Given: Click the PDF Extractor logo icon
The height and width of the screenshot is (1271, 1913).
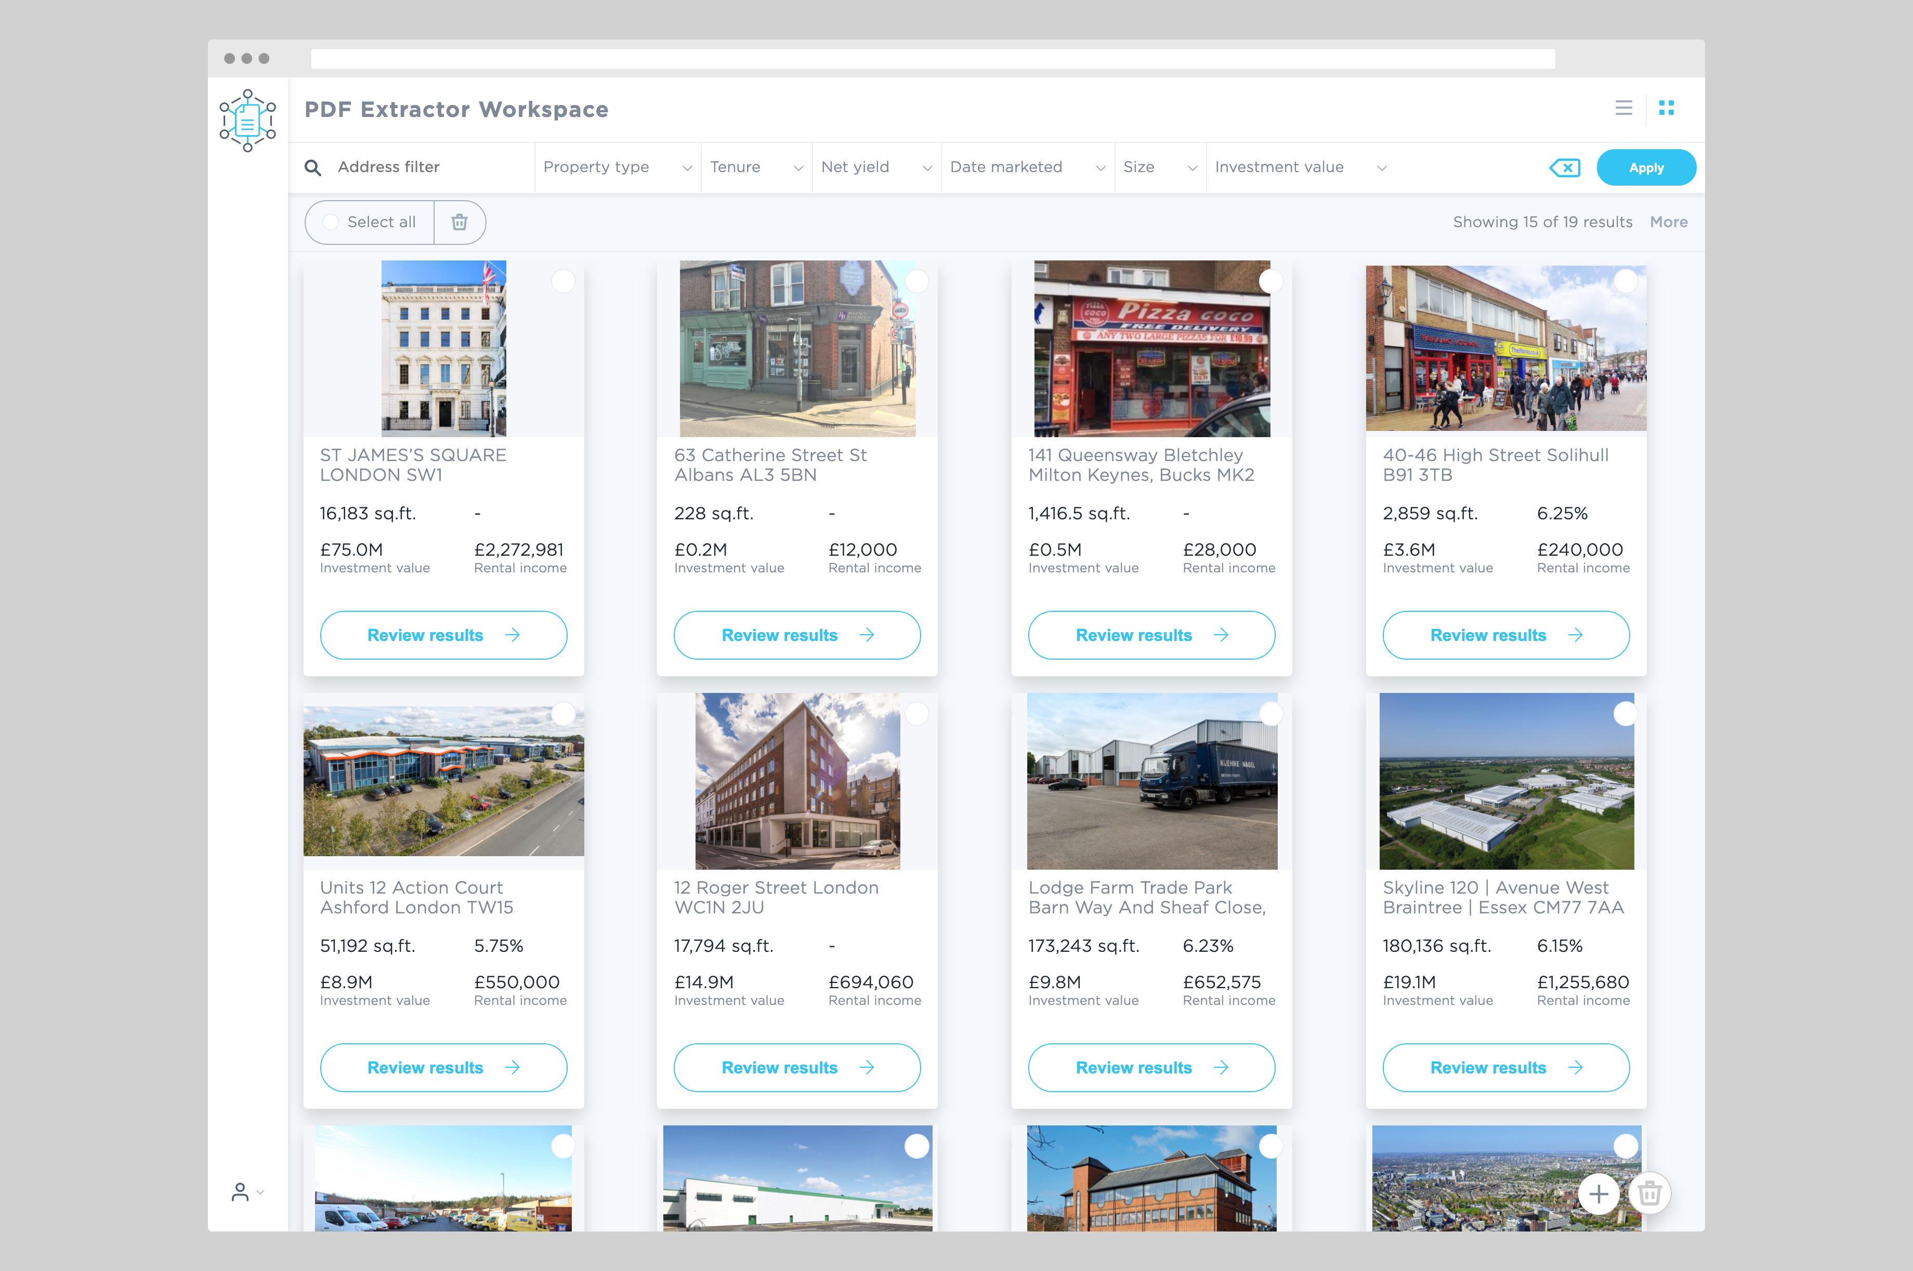Looking at the screenshot, I should 247,120.
